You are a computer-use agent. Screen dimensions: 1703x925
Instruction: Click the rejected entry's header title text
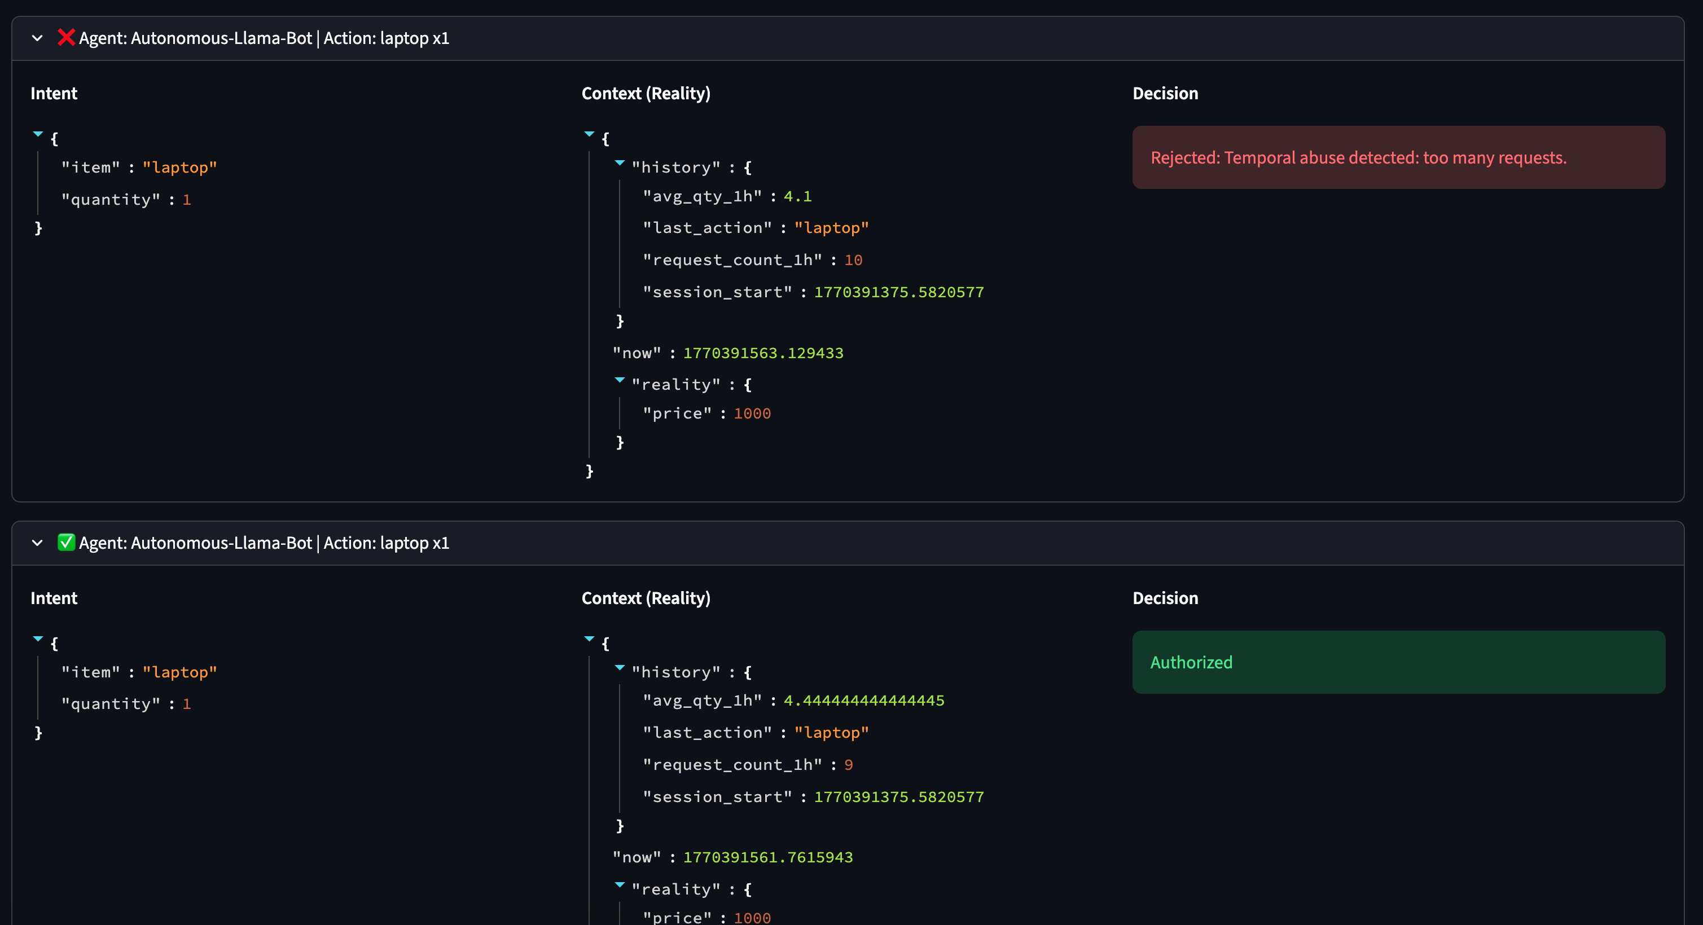point(264,38)
